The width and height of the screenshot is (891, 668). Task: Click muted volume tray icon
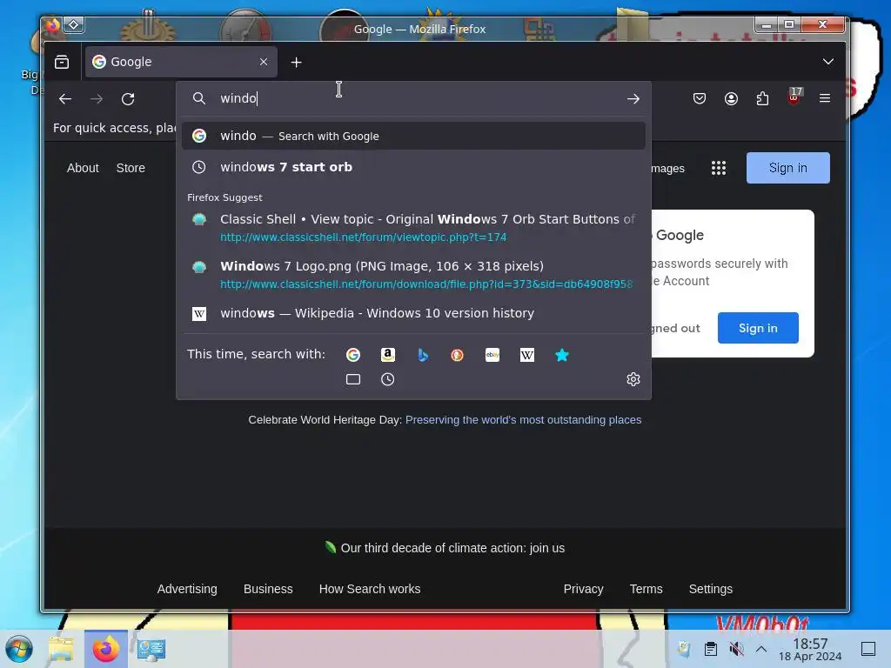click(736, 649)
